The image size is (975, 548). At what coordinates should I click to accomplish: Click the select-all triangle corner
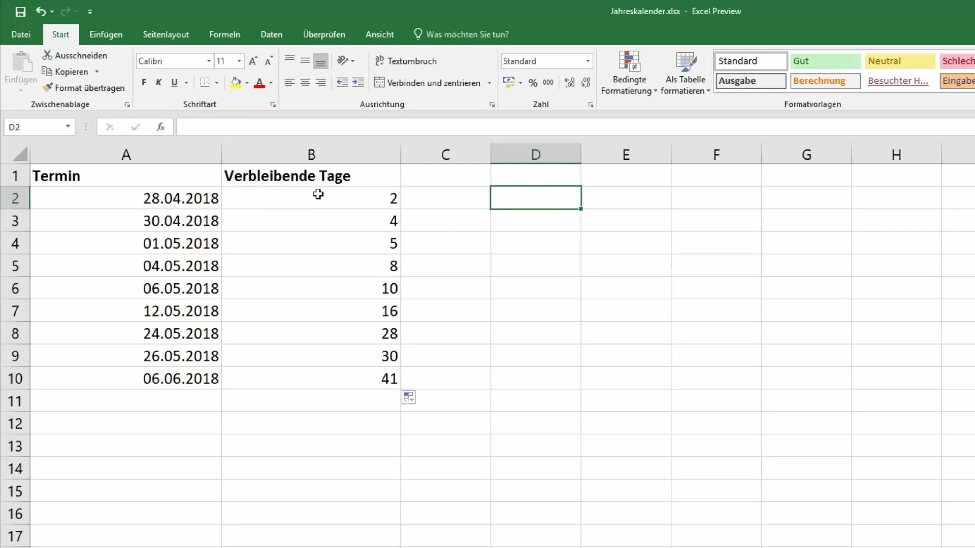coord(19,154)
